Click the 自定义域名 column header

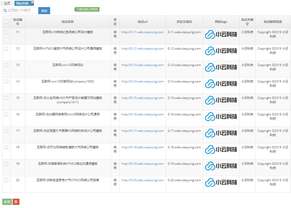[x=184, y=22]
